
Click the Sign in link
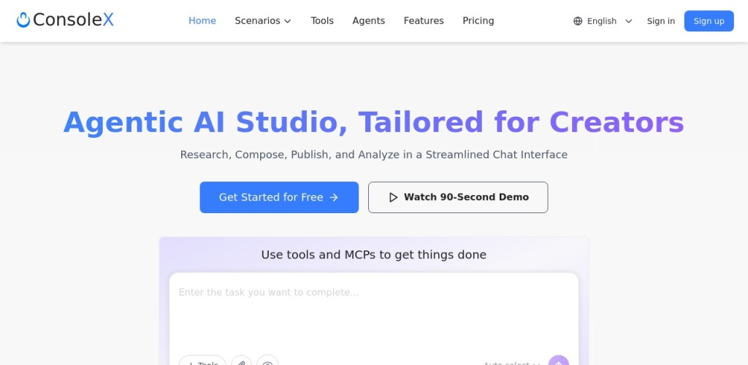[660, 21]
